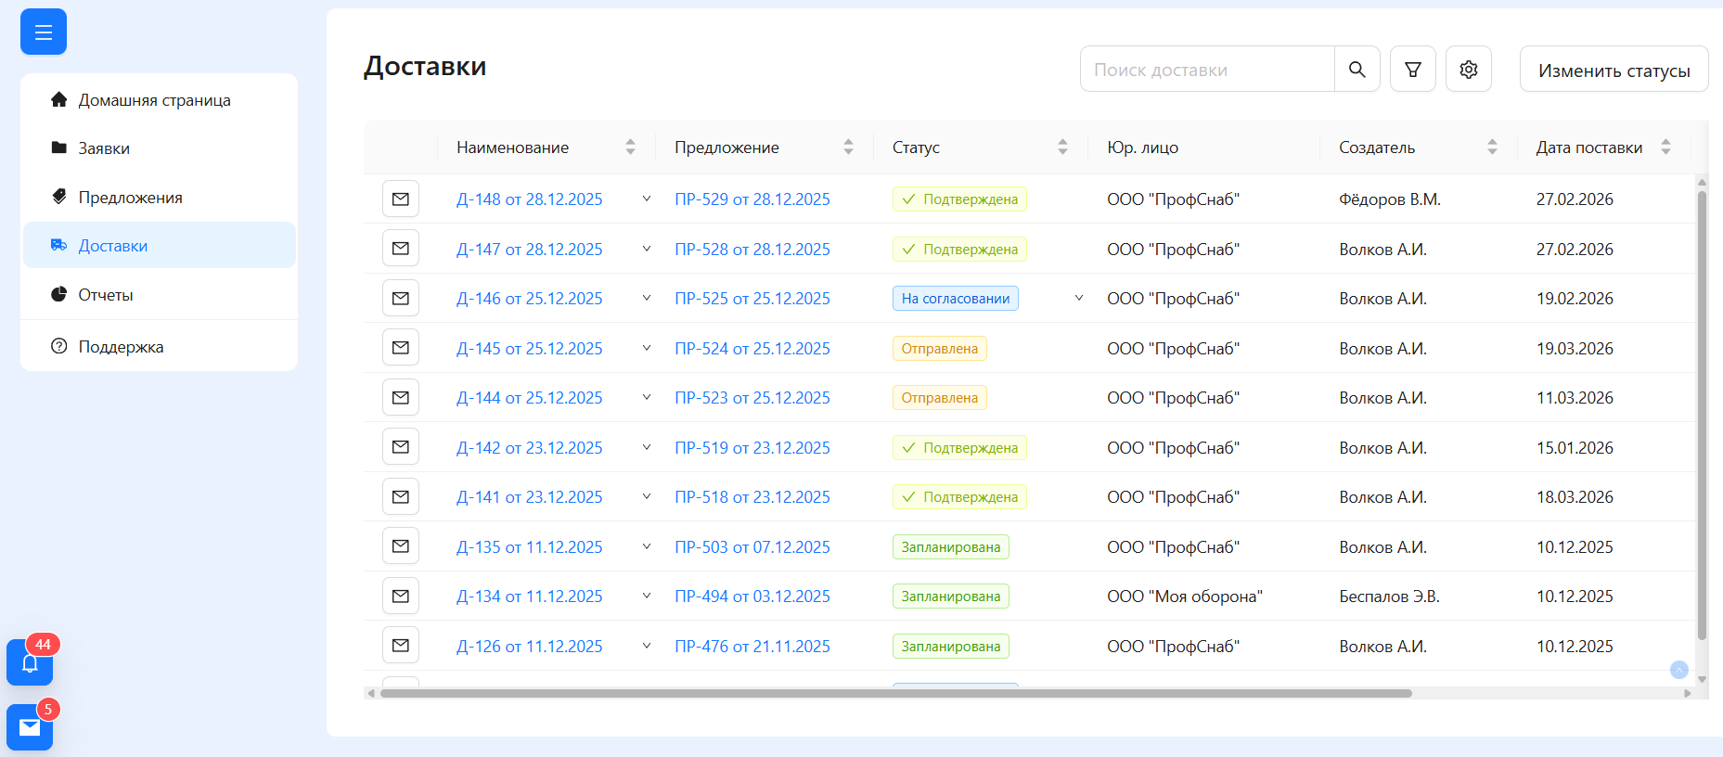This screenshot has height=757, width=1723.
Task: Click the search magnifier icon
Action: pyautogui.click(x=1357, y=70)
